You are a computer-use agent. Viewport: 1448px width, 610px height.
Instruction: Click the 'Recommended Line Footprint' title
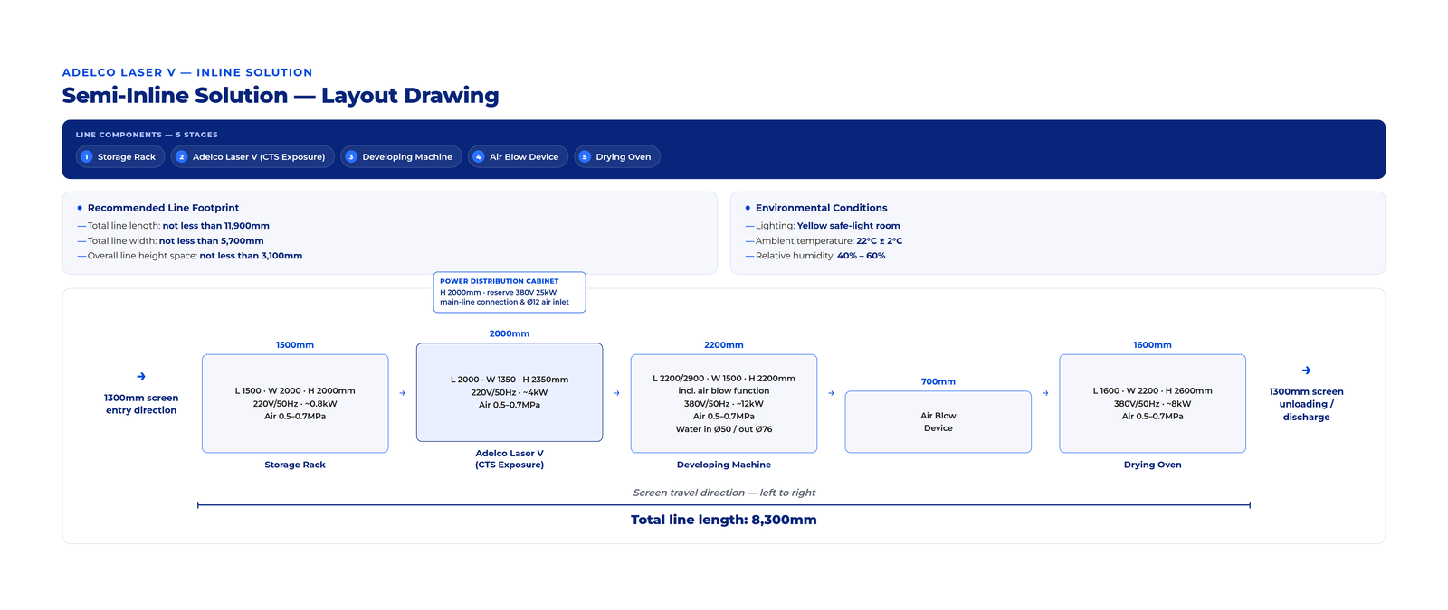(163, 208)
